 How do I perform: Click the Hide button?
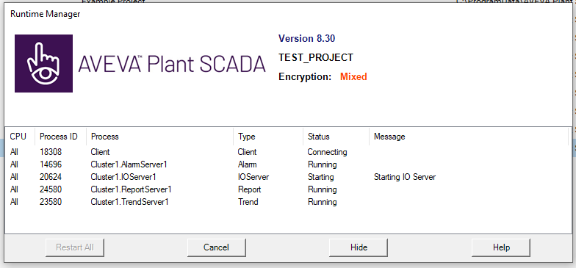pos(359,247)
